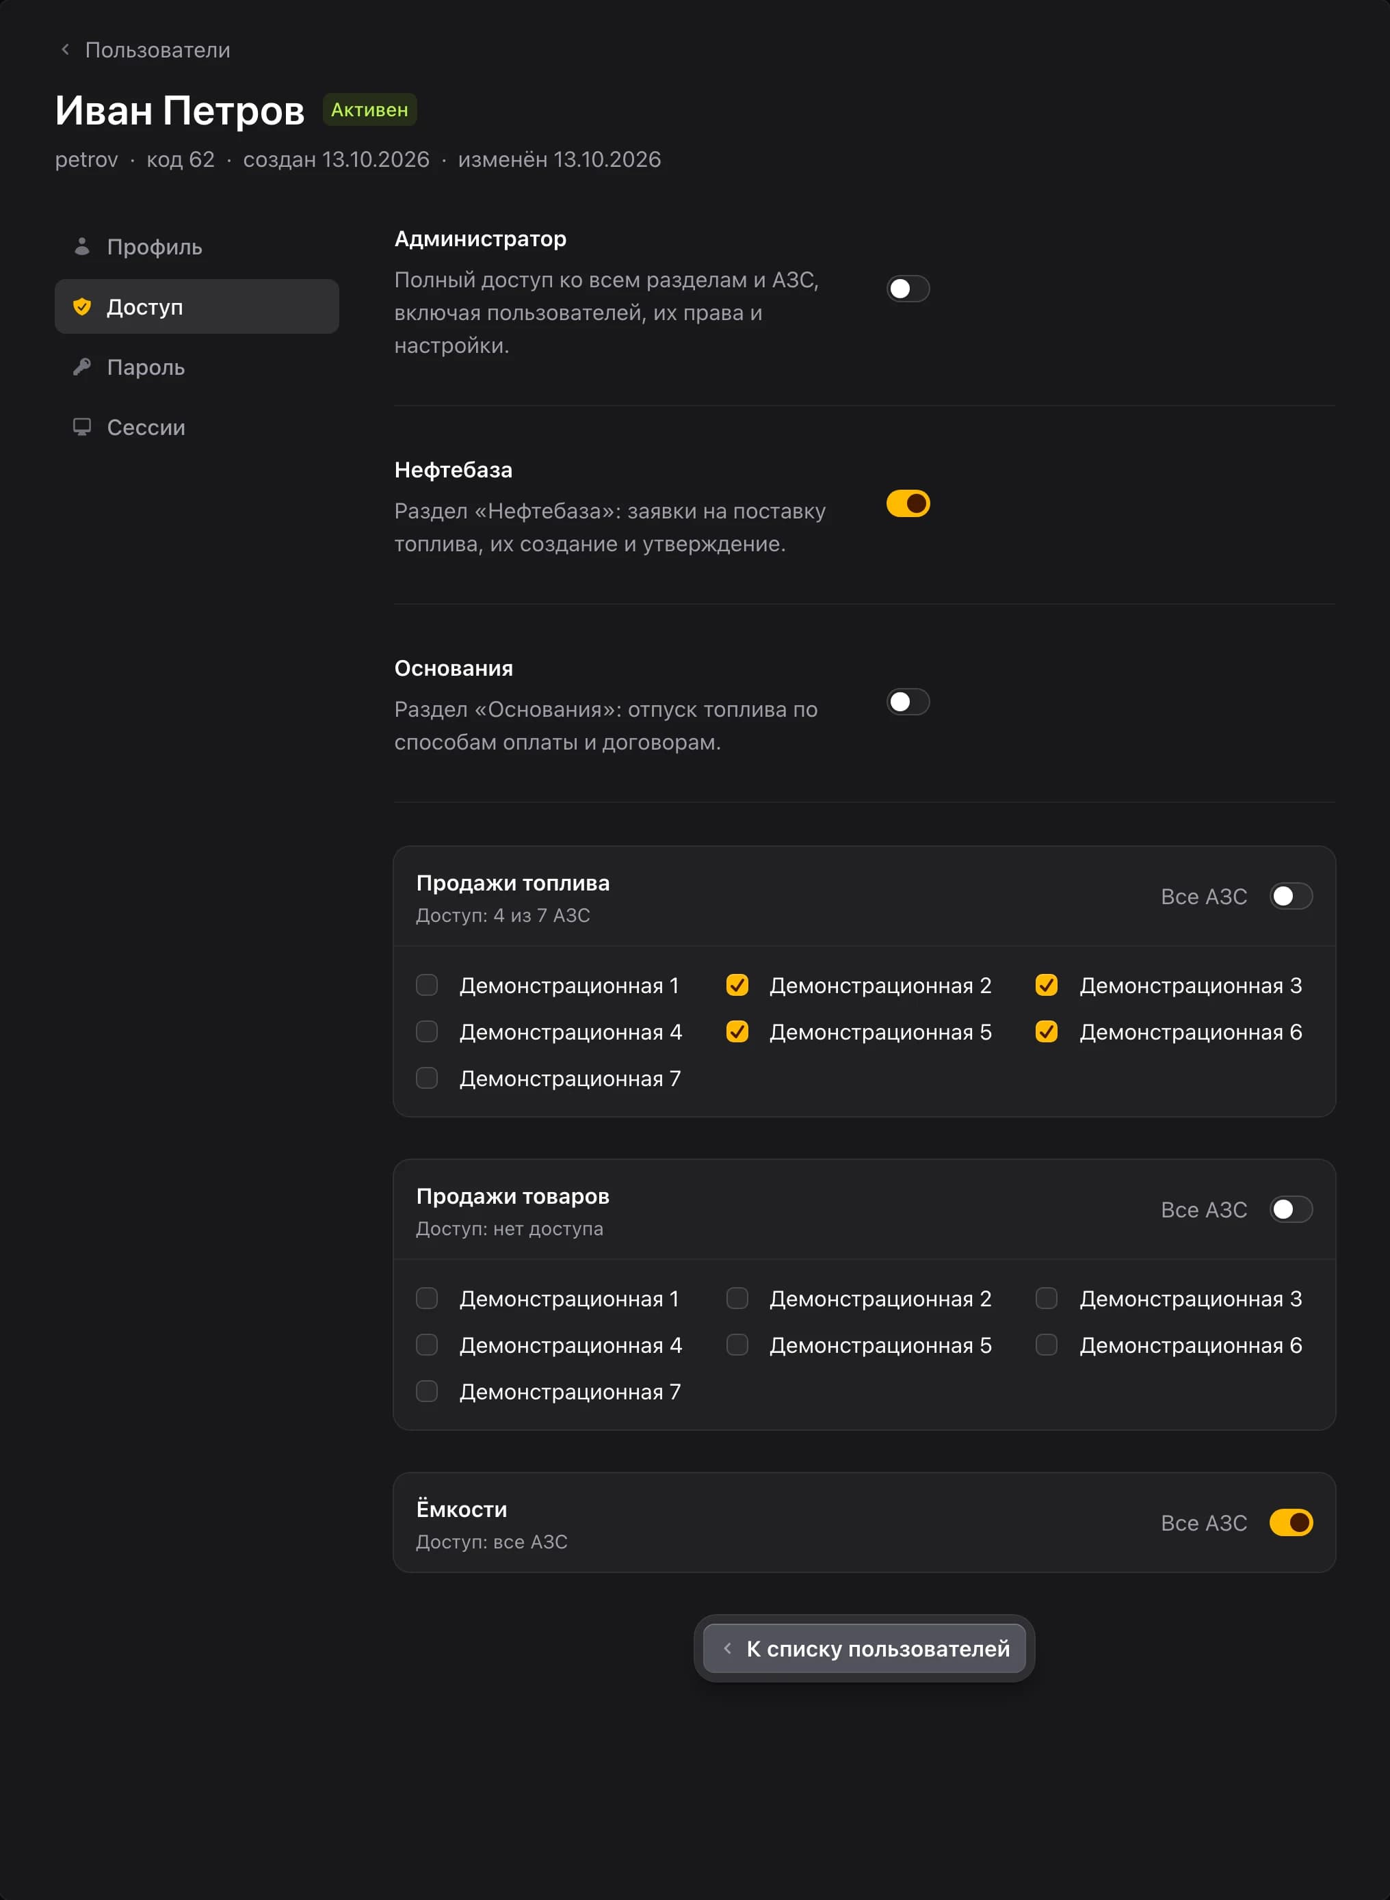Click the key icon next to Пароль

coord(81,367)
